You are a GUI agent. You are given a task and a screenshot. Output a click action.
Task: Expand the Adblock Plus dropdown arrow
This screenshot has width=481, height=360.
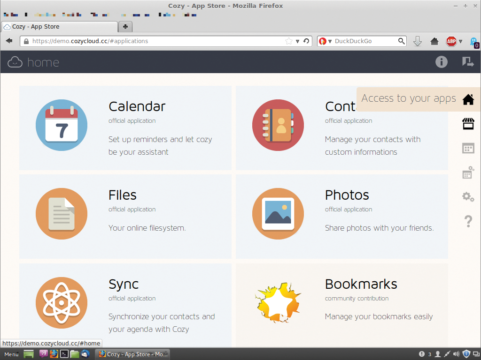pos(460,41)
